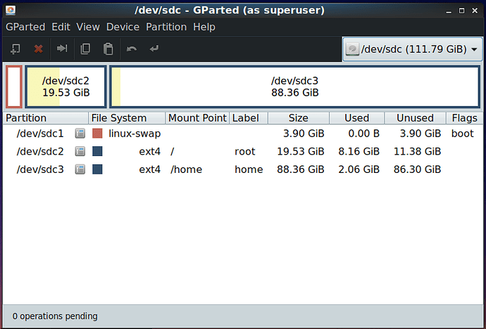Click the ext4 blue swatch for /dev/sdc2

click(97, 152)
